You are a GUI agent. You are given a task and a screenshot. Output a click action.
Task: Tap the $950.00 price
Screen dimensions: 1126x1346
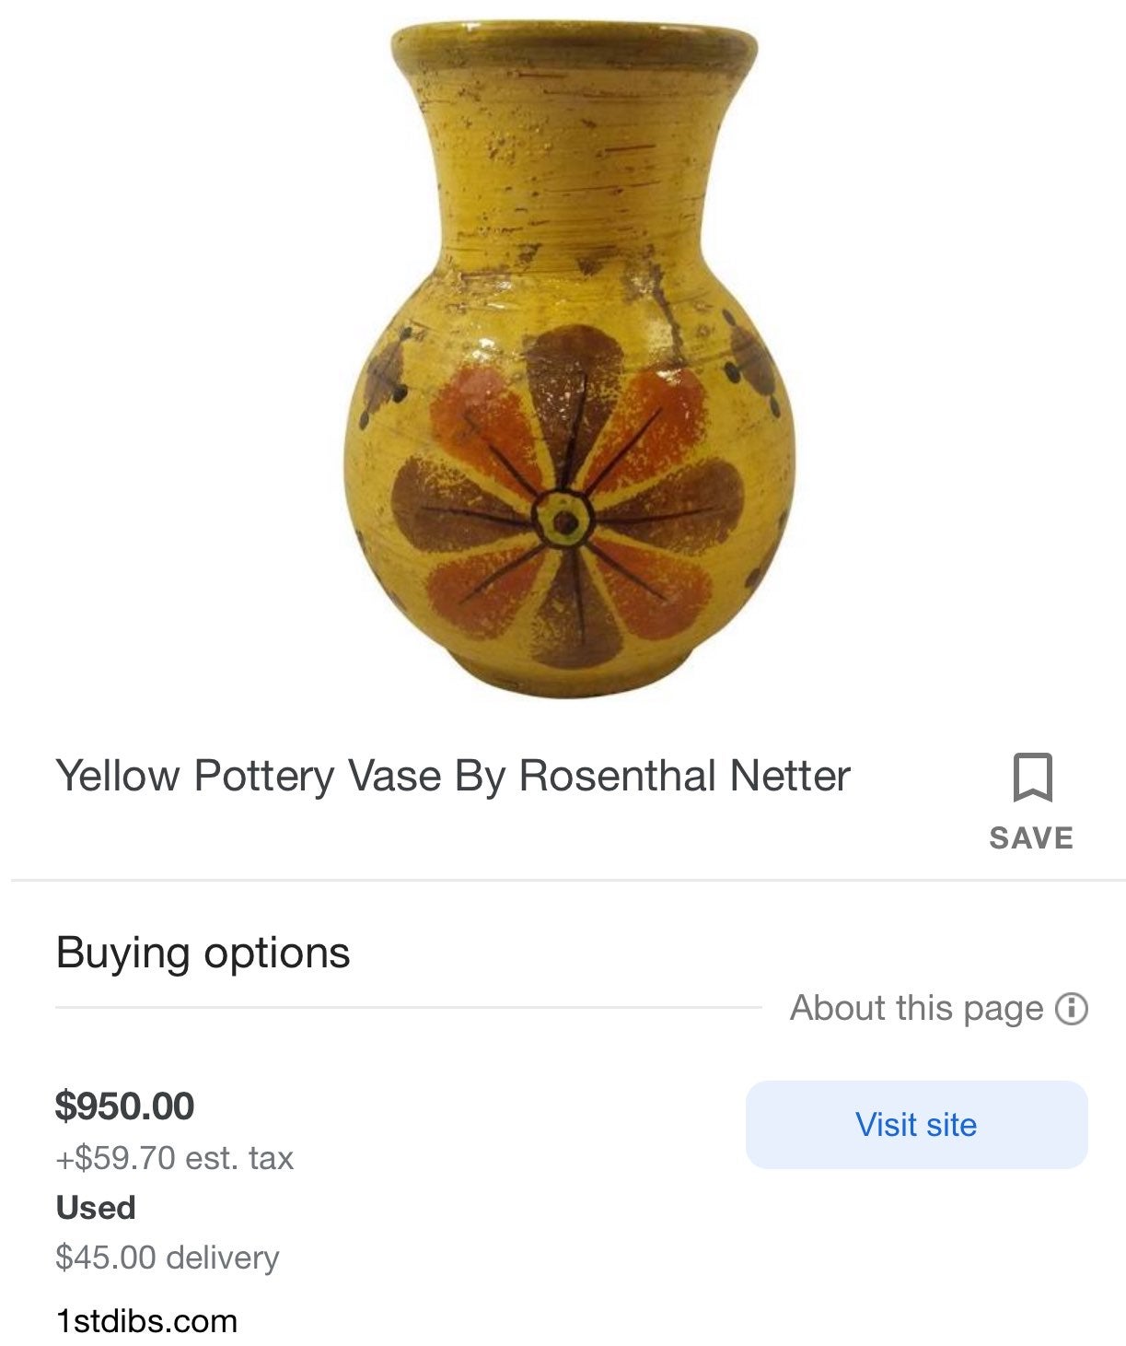(124, 1106)
